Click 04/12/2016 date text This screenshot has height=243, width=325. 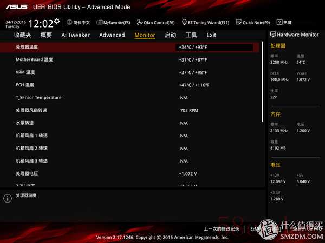tap(16, 22)
